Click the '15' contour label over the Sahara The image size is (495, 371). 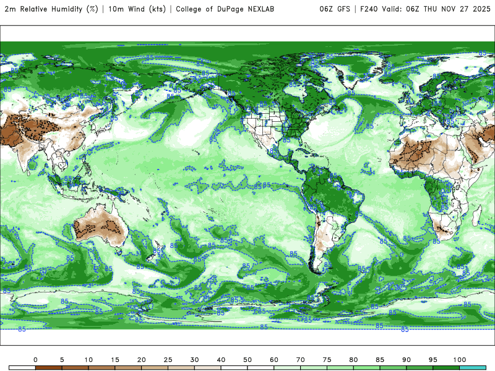(420, 143)
